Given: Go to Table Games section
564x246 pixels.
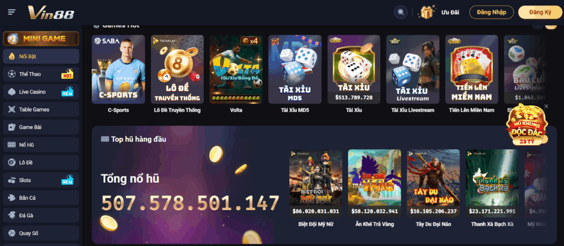Looking at the screenshot, I should [x=41, y=110].
